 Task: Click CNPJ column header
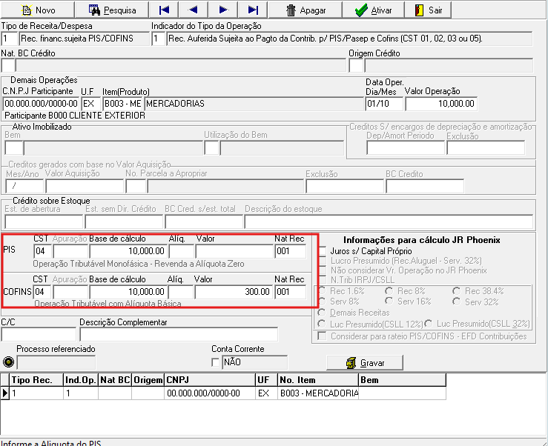tap(210, 380)
